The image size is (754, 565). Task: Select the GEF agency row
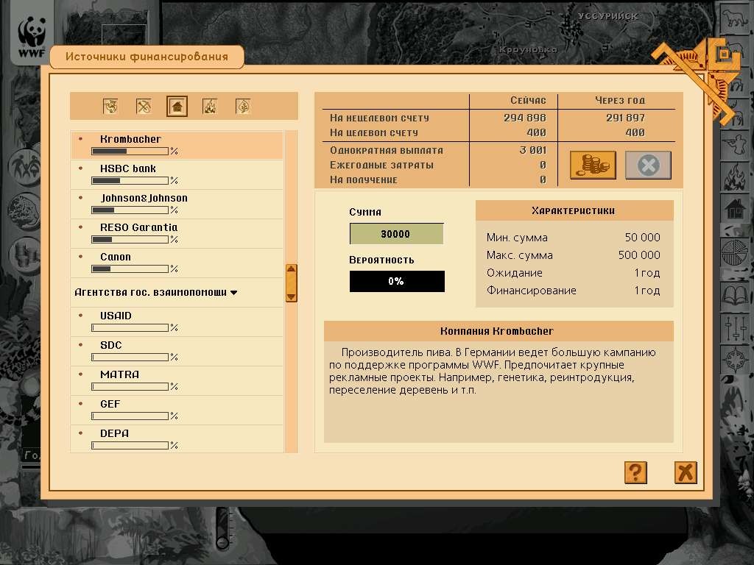point(177,409)
